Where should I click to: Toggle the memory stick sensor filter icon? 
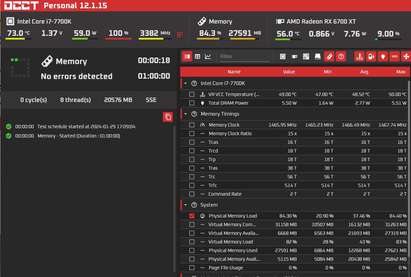329,56
